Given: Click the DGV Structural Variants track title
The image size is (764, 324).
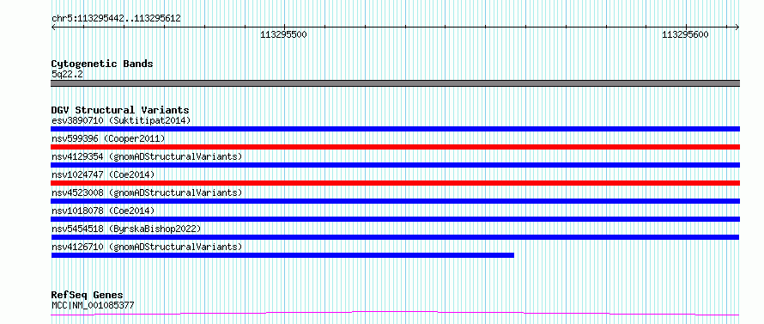Looking at the screenshot, I should pyautogui.click(x=120, y=110).
